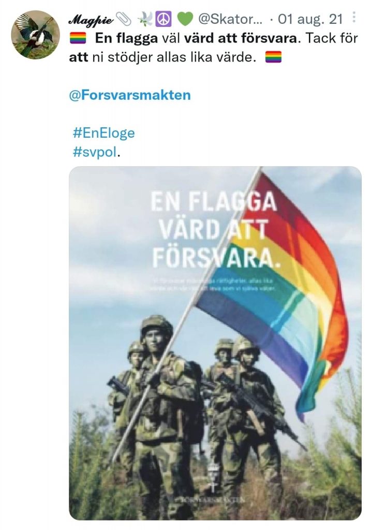
Task: Open the three-dot more options menu
Action: 354,17
